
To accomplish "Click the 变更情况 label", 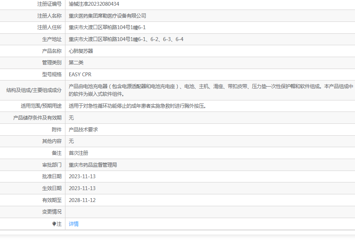I will (52, 212).
